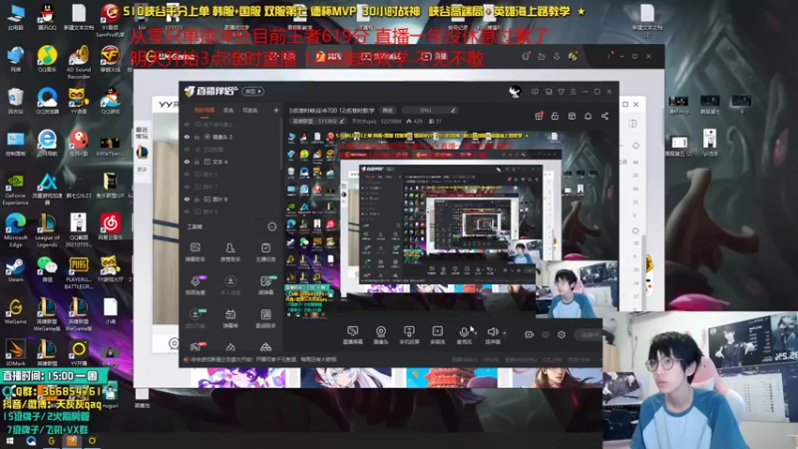Open the League of Legends desktop icon
Viewport: 798px width, 449px height.
(47, 231)
